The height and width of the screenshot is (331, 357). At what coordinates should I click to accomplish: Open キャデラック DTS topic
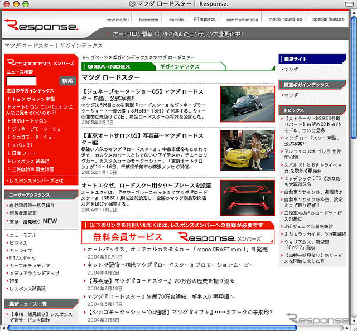point(312,181)
